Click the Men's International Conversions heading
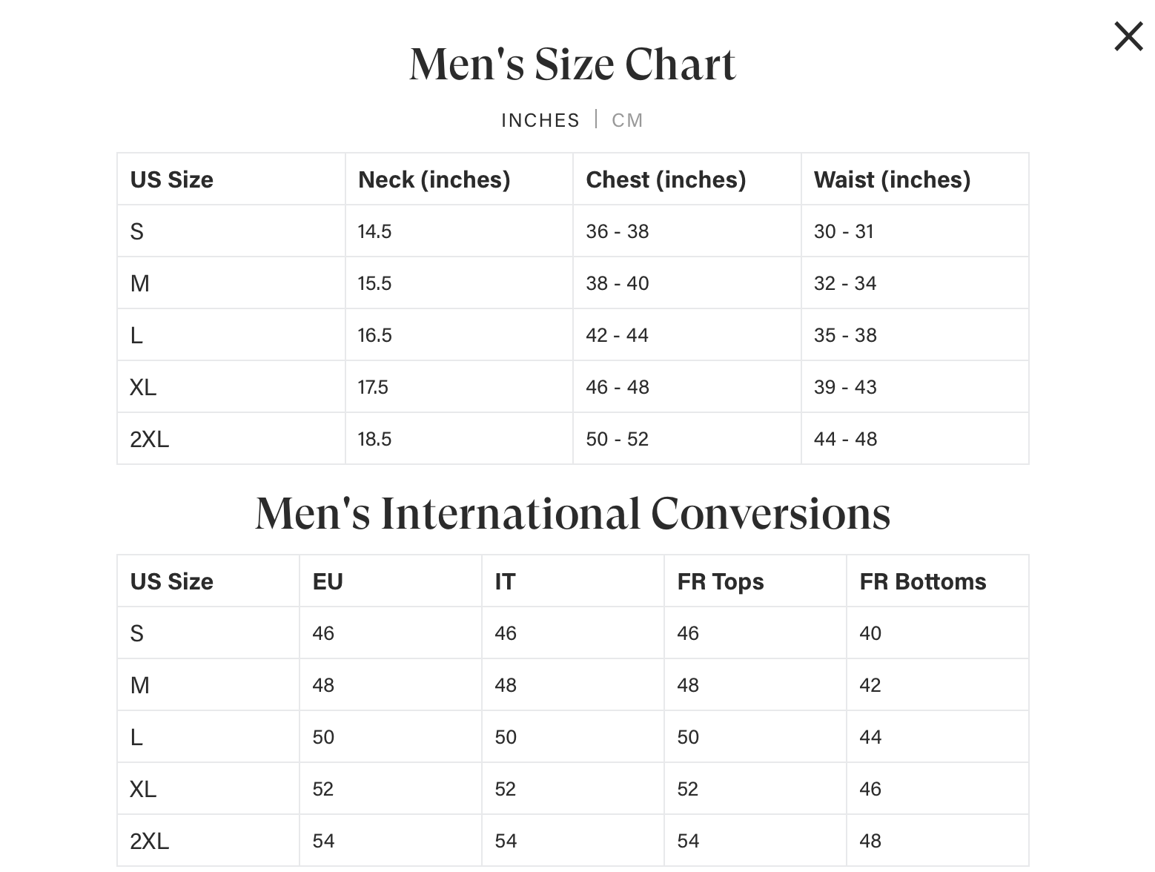The image size is (1155, 872). [x=572, y=513]
